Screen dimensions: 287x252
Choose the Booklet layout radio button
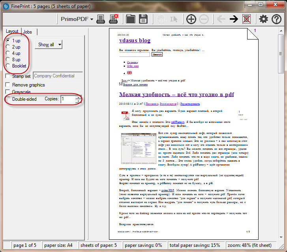click(x=9, y=66)
